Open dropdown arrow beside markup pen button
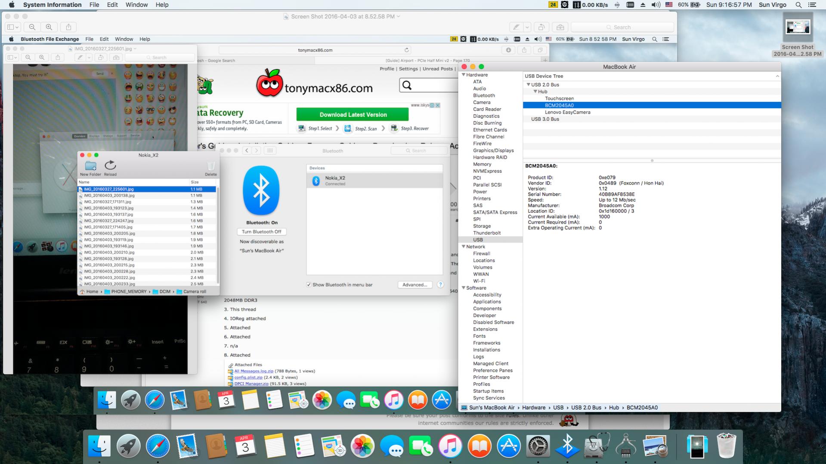 527,27
